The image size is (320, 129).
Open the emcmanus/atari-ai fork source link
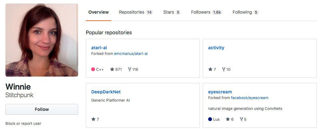tap(131, 54)
